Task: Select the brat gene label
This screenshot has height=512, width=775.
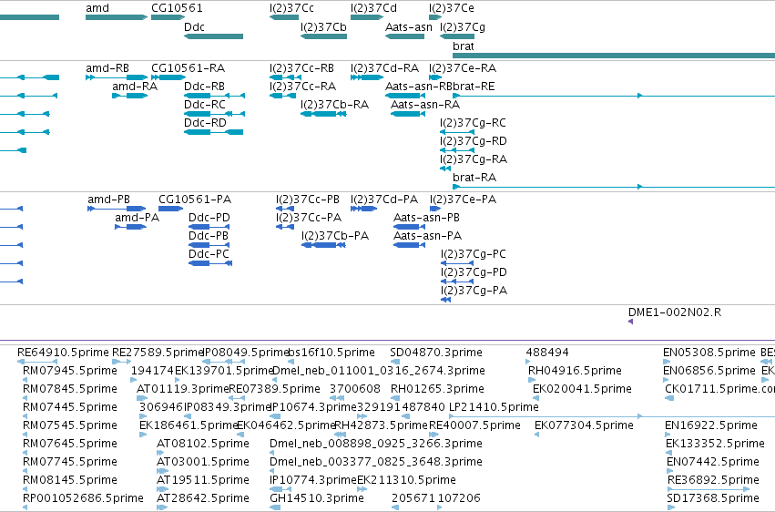Action: coord(464,46)
